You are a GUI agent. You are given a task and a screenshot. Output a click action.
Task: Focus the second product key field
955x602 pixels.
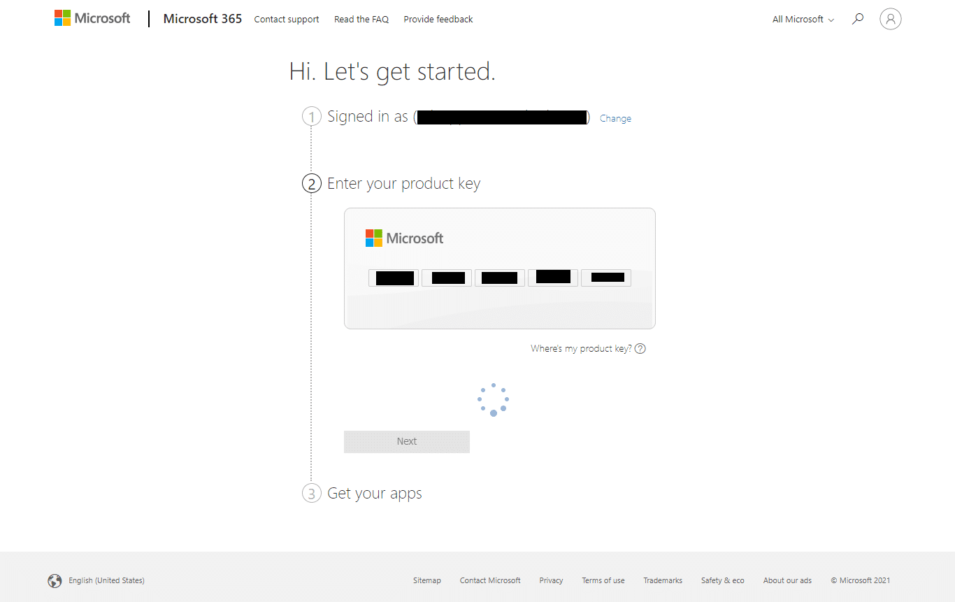[447, 278]
